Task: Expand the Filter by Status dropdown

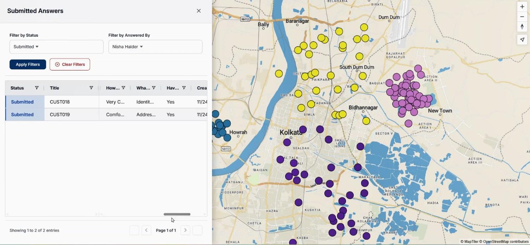Action: tap(56, 47)
